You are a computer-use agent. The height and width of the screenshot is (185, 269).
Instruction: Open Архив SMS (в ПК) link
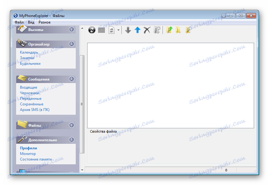[35, 110]
